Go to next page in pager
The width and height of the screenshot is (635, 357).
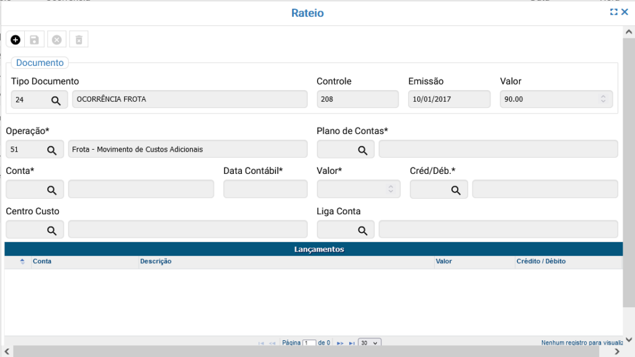click(x=340, y=343)
